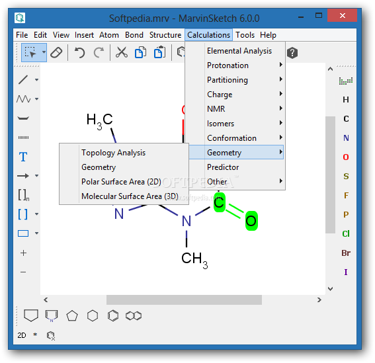Viewport: 375px width, 363px height.
Task: Click the minus charge tool
Action: click(23, 272)
